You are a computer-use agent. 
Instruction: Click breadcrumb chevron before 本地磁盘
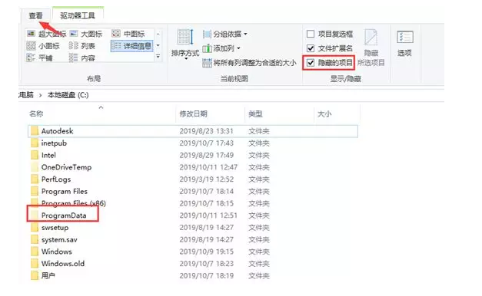pos(40,95)
